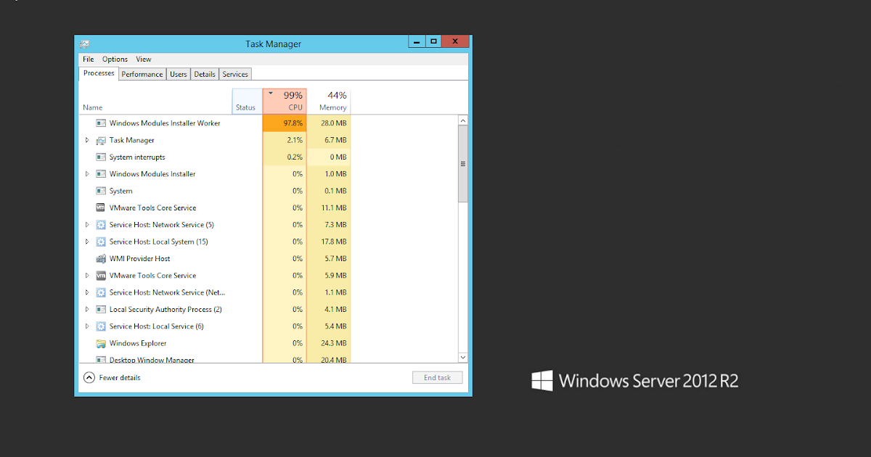Screen dimensions: 871x457
Task: Expand the Task Manager process group
Action: point(87,140)
